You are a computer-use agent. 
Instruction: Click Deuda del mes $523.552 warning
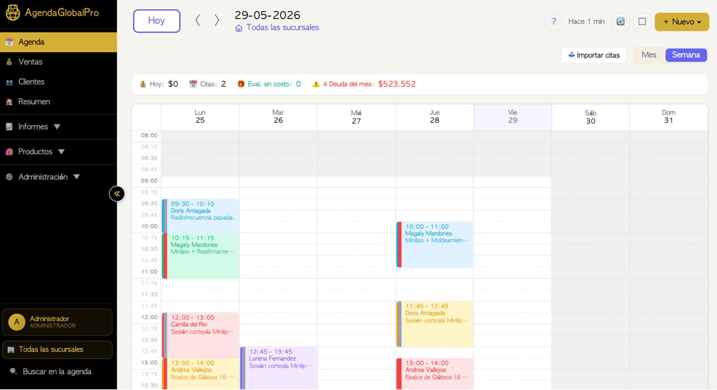(x=364, y=84)
